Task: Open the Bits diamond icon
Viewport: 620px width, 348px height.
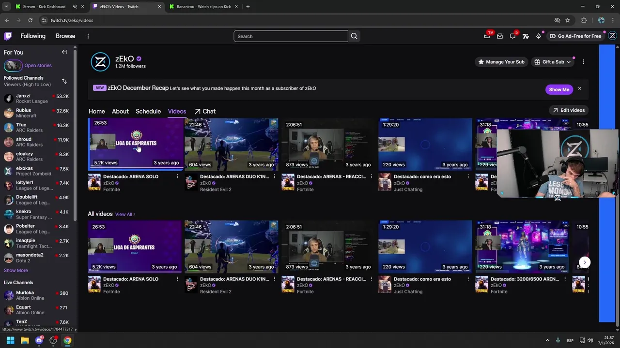Action: click(538, 36)
